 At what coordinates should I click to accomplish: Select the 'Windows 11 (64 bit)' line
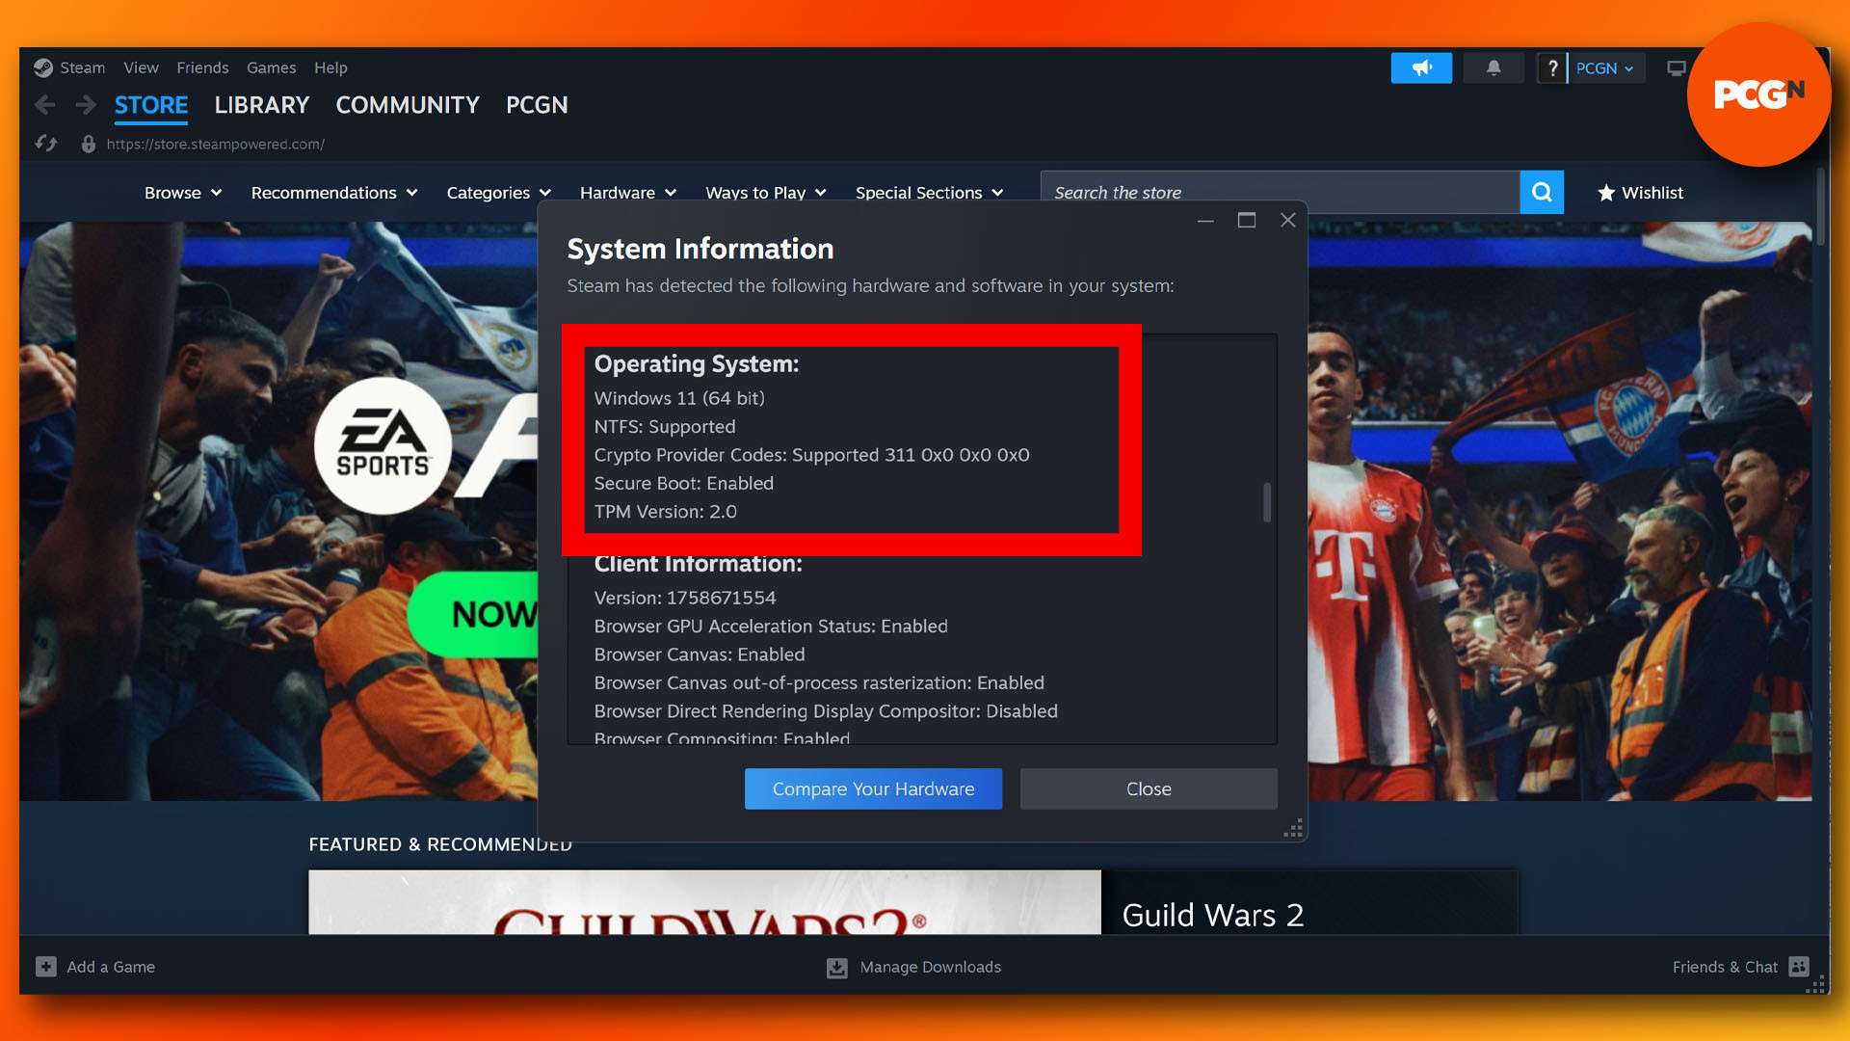[679, 398]
